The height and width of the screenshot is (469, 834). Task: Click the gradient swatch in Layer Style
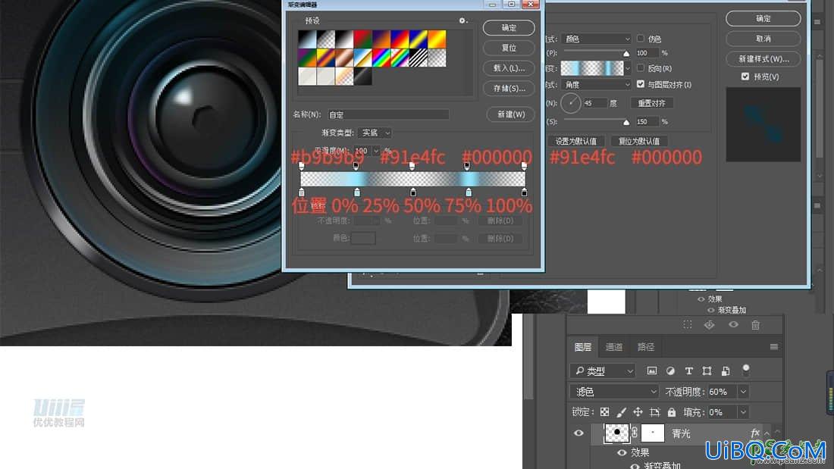592,68
